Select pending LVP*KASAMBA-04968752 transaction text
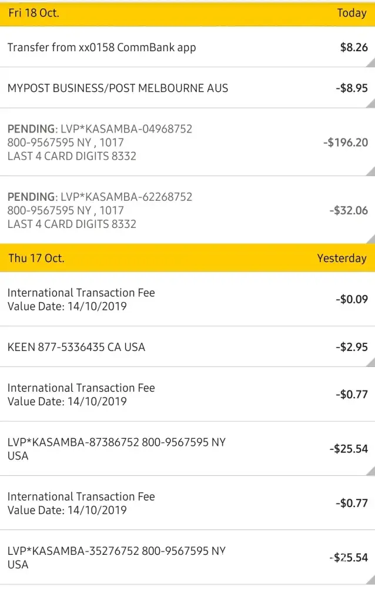Viewport: 375px width, 589px height. point(100,143)
